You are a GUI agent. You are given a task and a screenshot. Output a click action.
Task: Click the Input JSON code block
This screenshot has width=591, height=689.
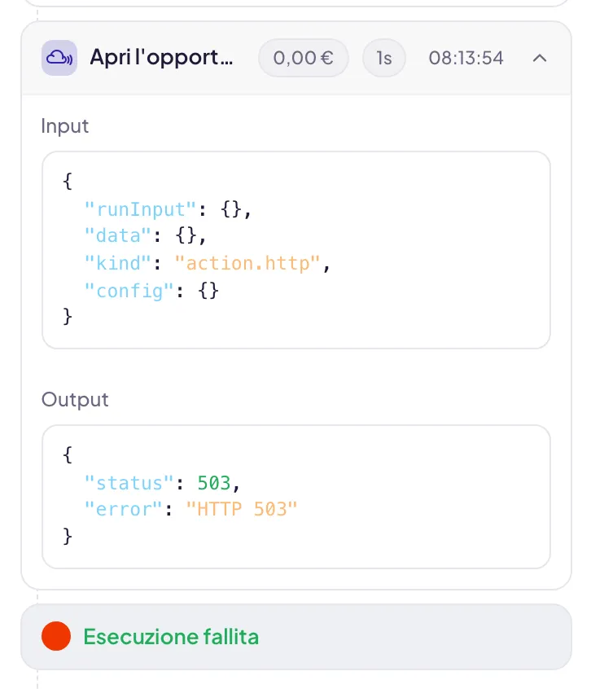296,250
